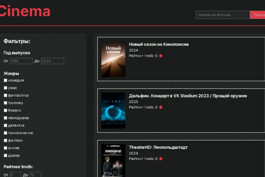The height and width of the screenshot is (177, 265).
Task: Click 'Рейтинг imdb: 0' for Новый сезон
Action: (143, 56)
